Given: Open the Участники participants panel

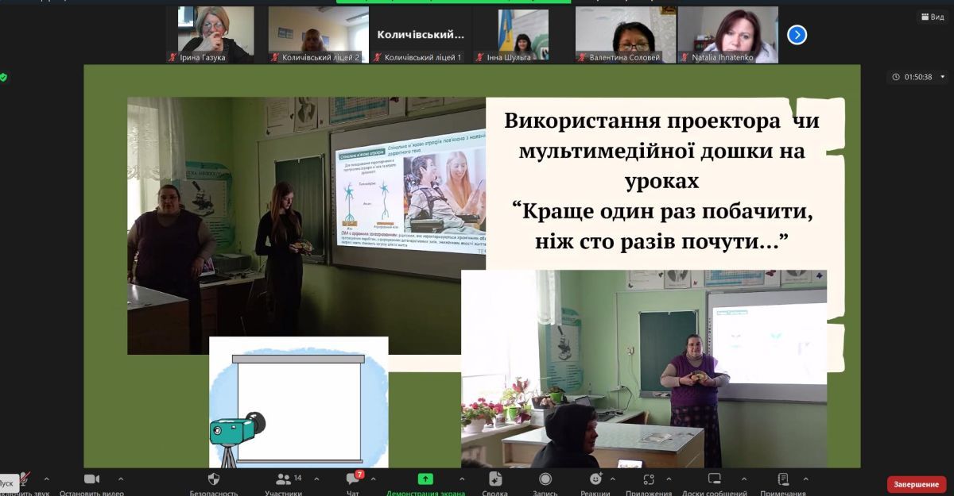Looking at the screenshot, I should pyautogui.click(x=283, y=479).
